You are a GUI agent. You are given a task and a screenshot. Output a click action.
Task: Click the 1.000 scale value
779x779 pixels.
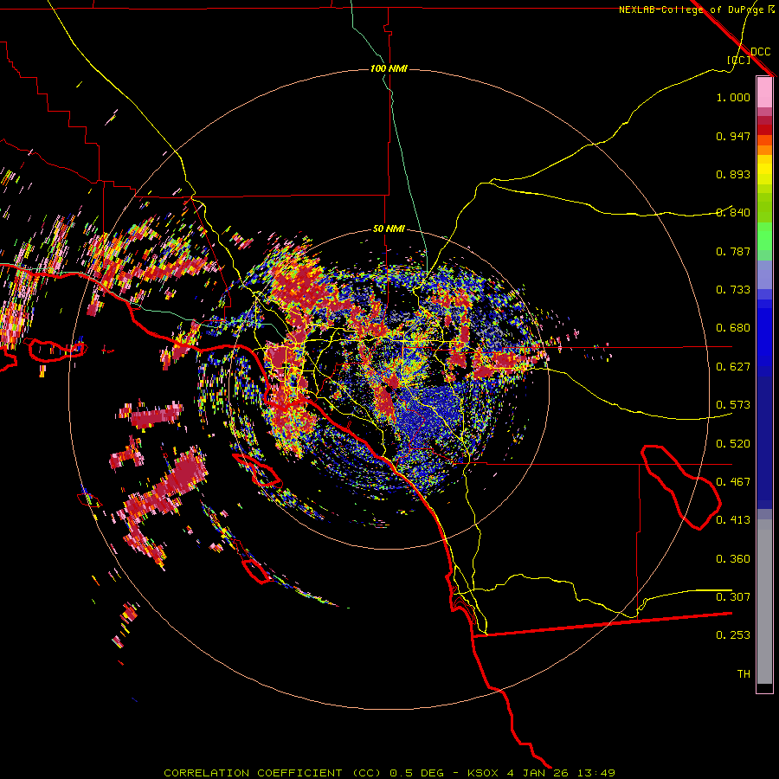[x=733, y=97]
